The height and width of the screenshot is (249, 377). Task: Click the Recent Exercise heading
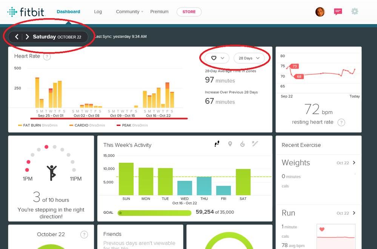(301, 145)
